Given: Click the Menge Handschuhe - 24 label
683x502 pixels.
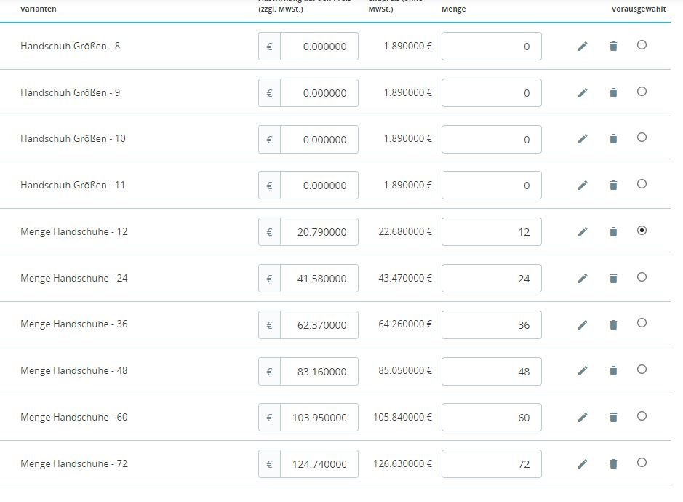Looking at the screenshot, I should pyautogui.click(x=74, y=278).
